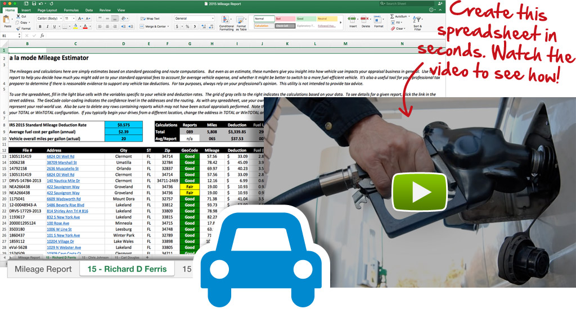Click the Copy icon

[x=18, y=22]
